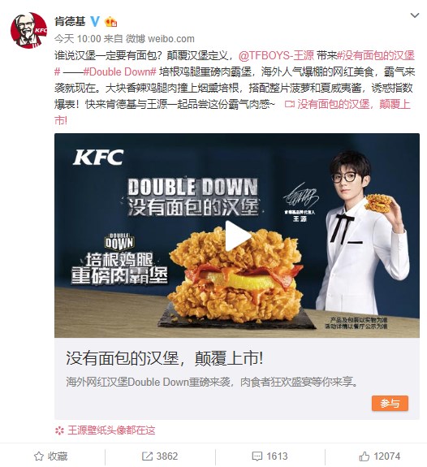Click the KFC profile avatar

[x=28, y=30]
